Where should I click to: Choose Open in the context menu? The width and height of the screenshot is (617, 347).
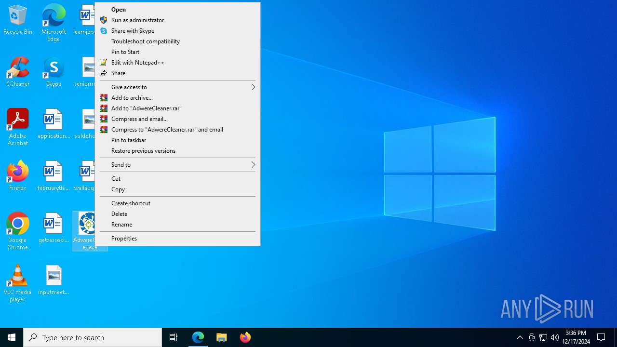click(x=177, y=9)
